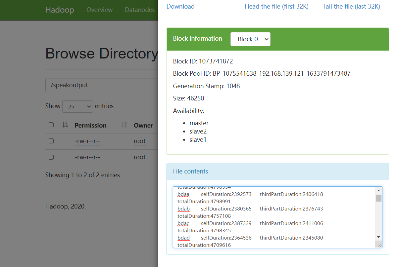The width and height of the screenshot is (397, 267).
Task: Click second row root owner link
Action: point(139,157)
